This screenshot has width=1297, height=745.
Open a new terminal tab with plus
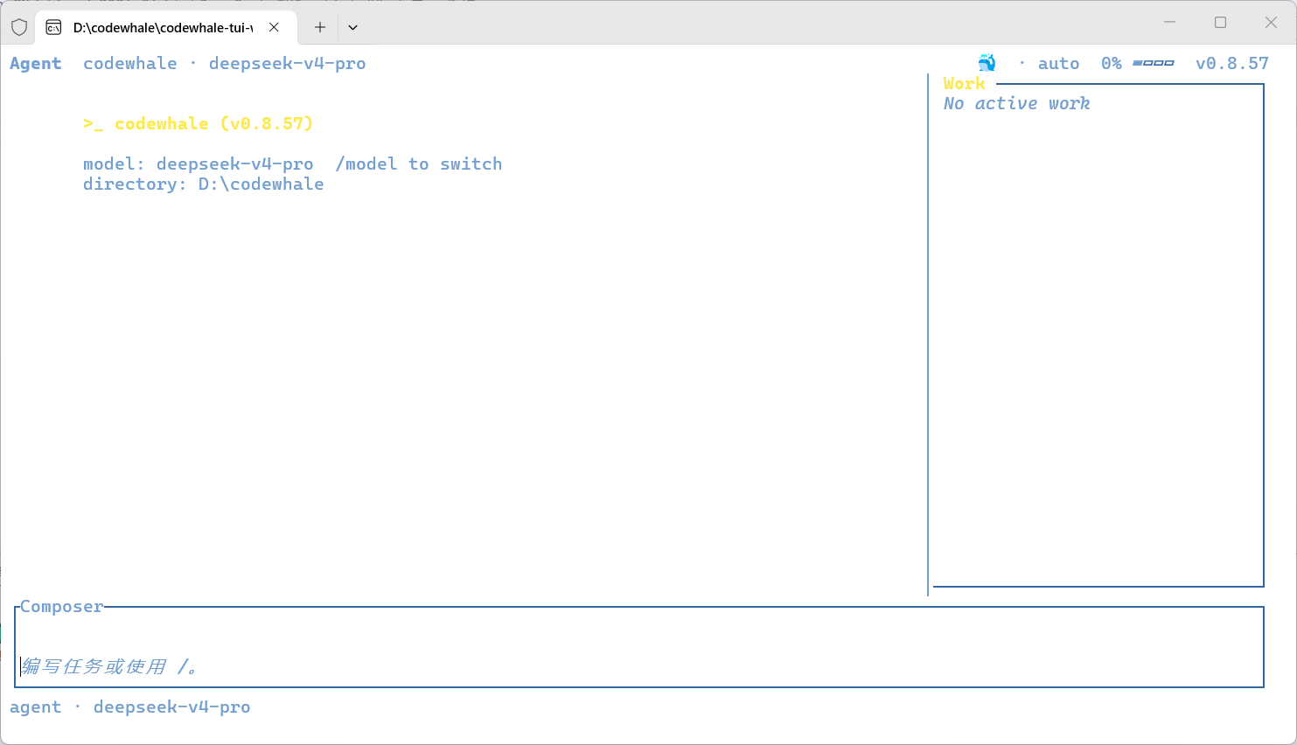tap(320, 27)
